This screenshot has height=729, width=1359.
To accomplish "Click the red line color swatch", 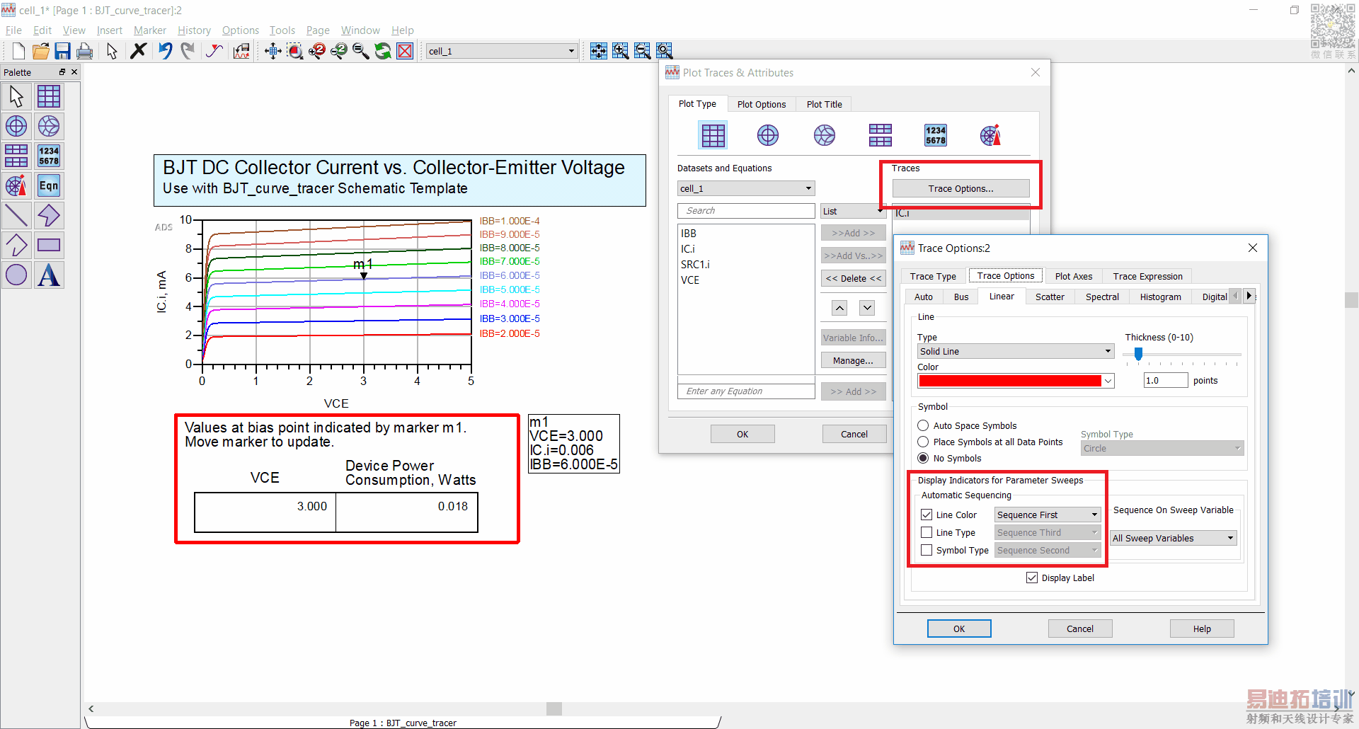I will (1010, 381).
